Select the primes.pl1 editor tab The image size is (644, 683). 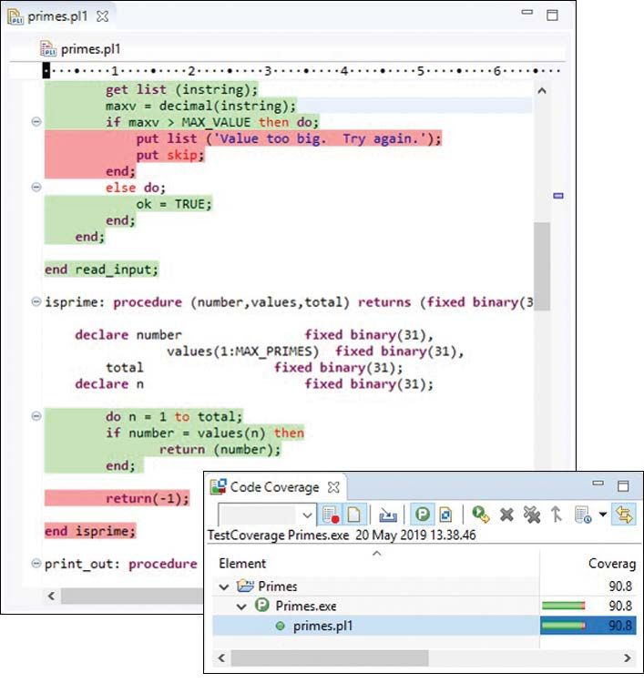[57, 16]
